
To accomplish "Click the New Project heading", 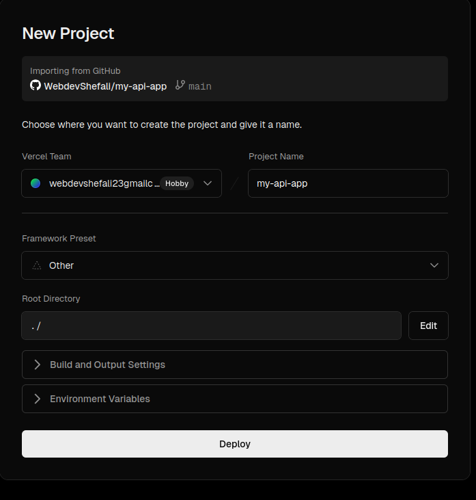I will [x=68, y=34].
